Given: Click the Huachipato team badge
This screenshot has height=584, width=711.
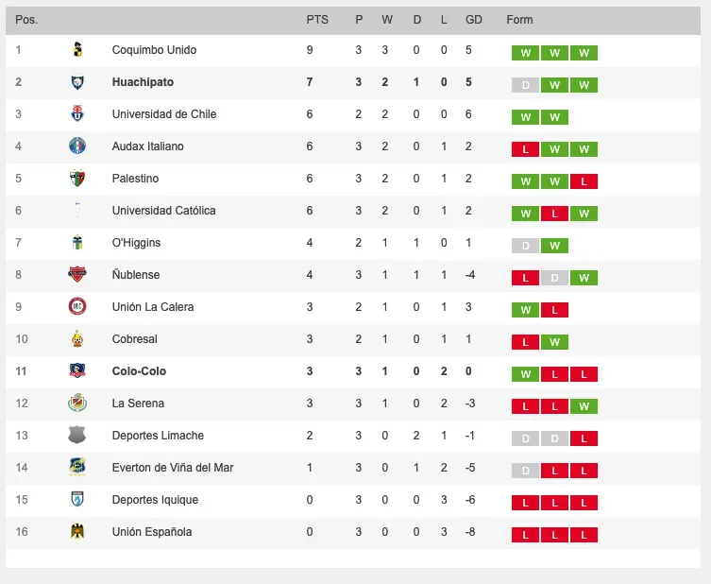Looking at the screenshot, I should (x=78, y=82).
